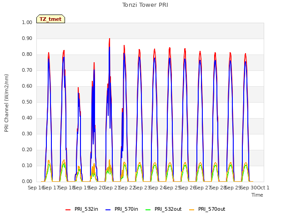
Task: Click the 0.30 y-axis tick label
Action: 27,134
